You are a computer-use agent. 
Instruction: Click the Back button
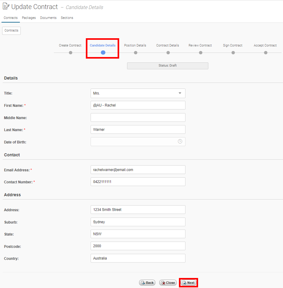tap(147, 283)
